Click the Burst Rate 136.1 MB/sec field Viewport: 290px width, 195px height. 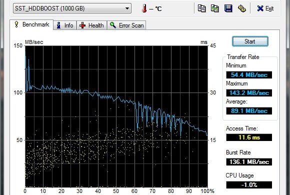(249, 162)
